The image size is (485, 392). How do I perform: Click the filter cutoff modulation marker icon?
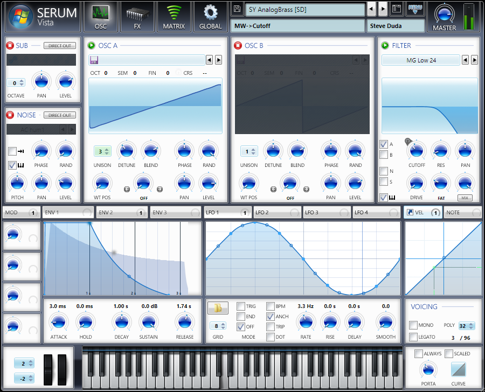pos(408,142)
